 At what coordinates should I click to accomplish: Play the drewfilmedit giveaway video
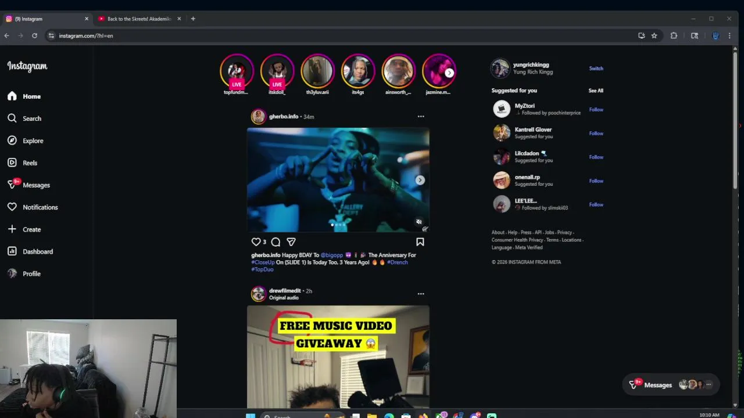(x=338, y=357)
